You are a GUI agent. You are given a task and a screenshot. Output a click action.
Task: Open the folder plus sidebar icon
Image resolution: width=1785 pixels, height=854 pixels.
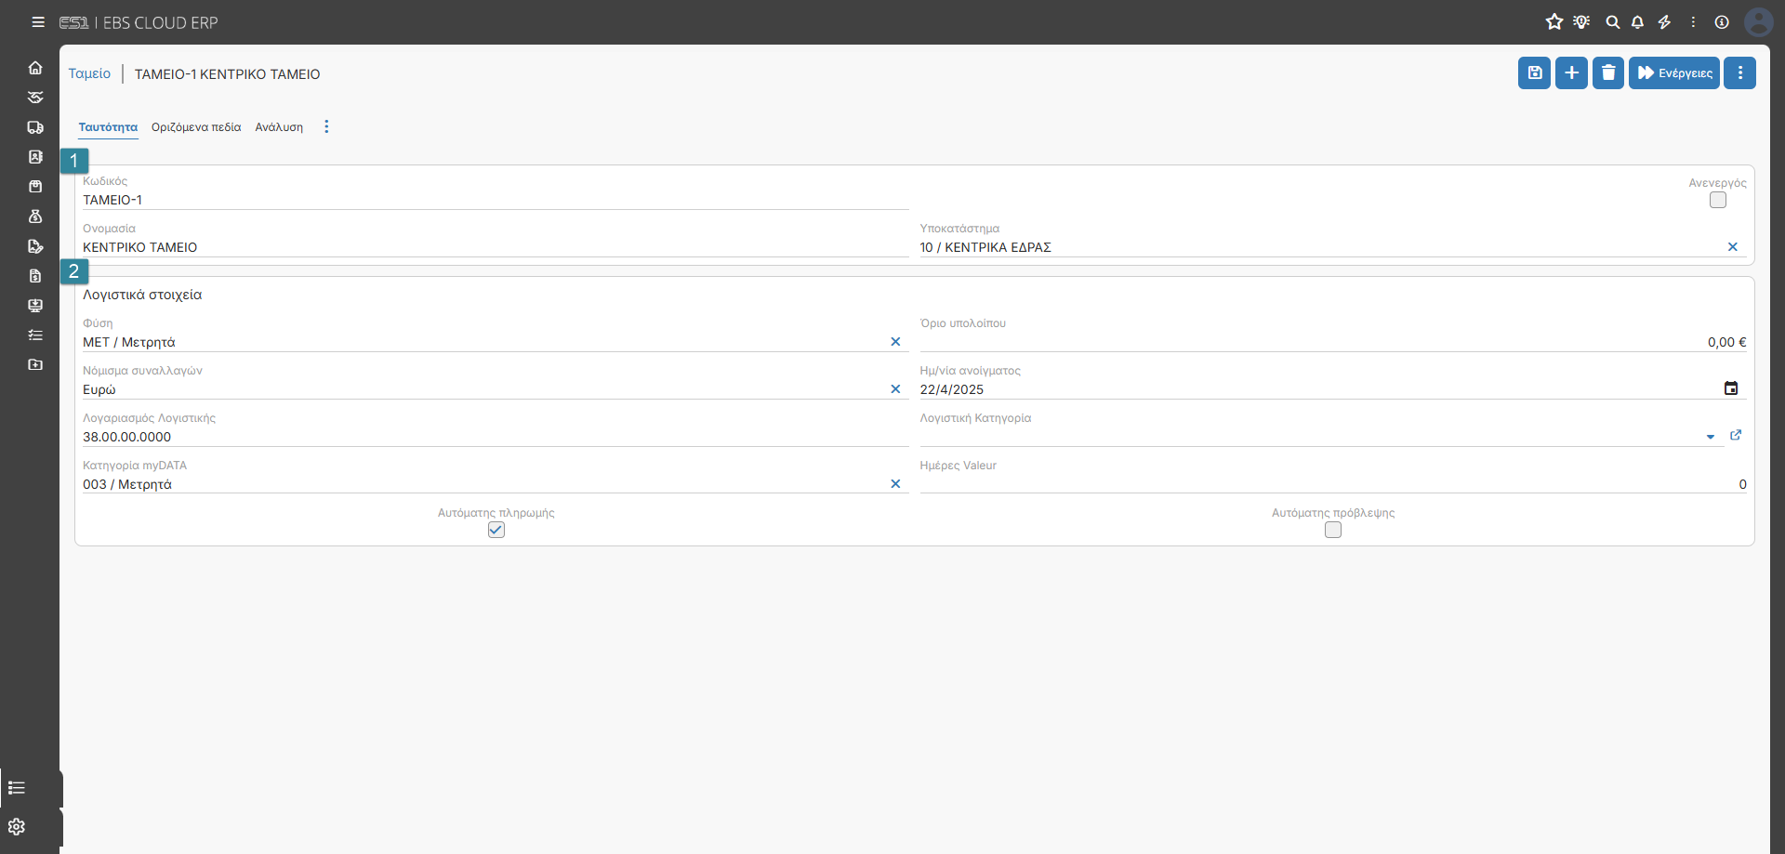pyautogui.click(x=35, y=364)
